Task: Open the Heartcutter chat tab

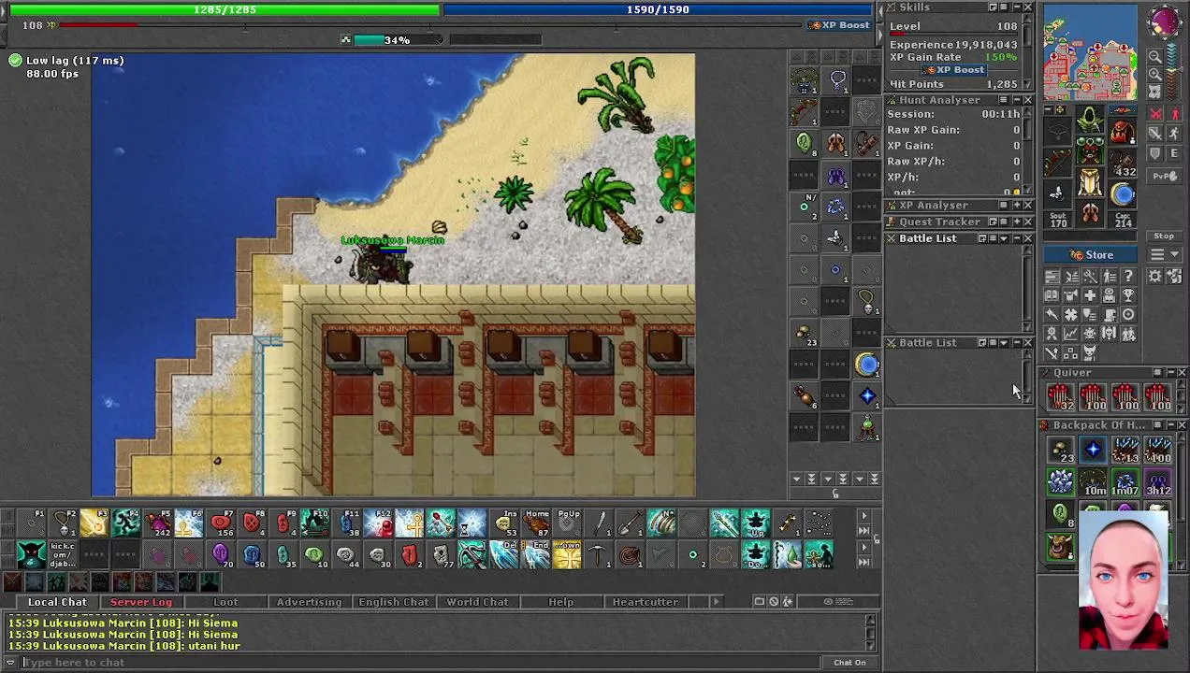Action: 645,602
